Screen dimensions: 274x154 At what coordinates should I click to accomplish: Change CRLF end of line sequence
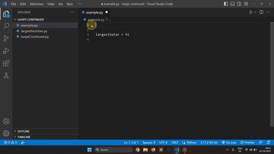click(175, 142)
